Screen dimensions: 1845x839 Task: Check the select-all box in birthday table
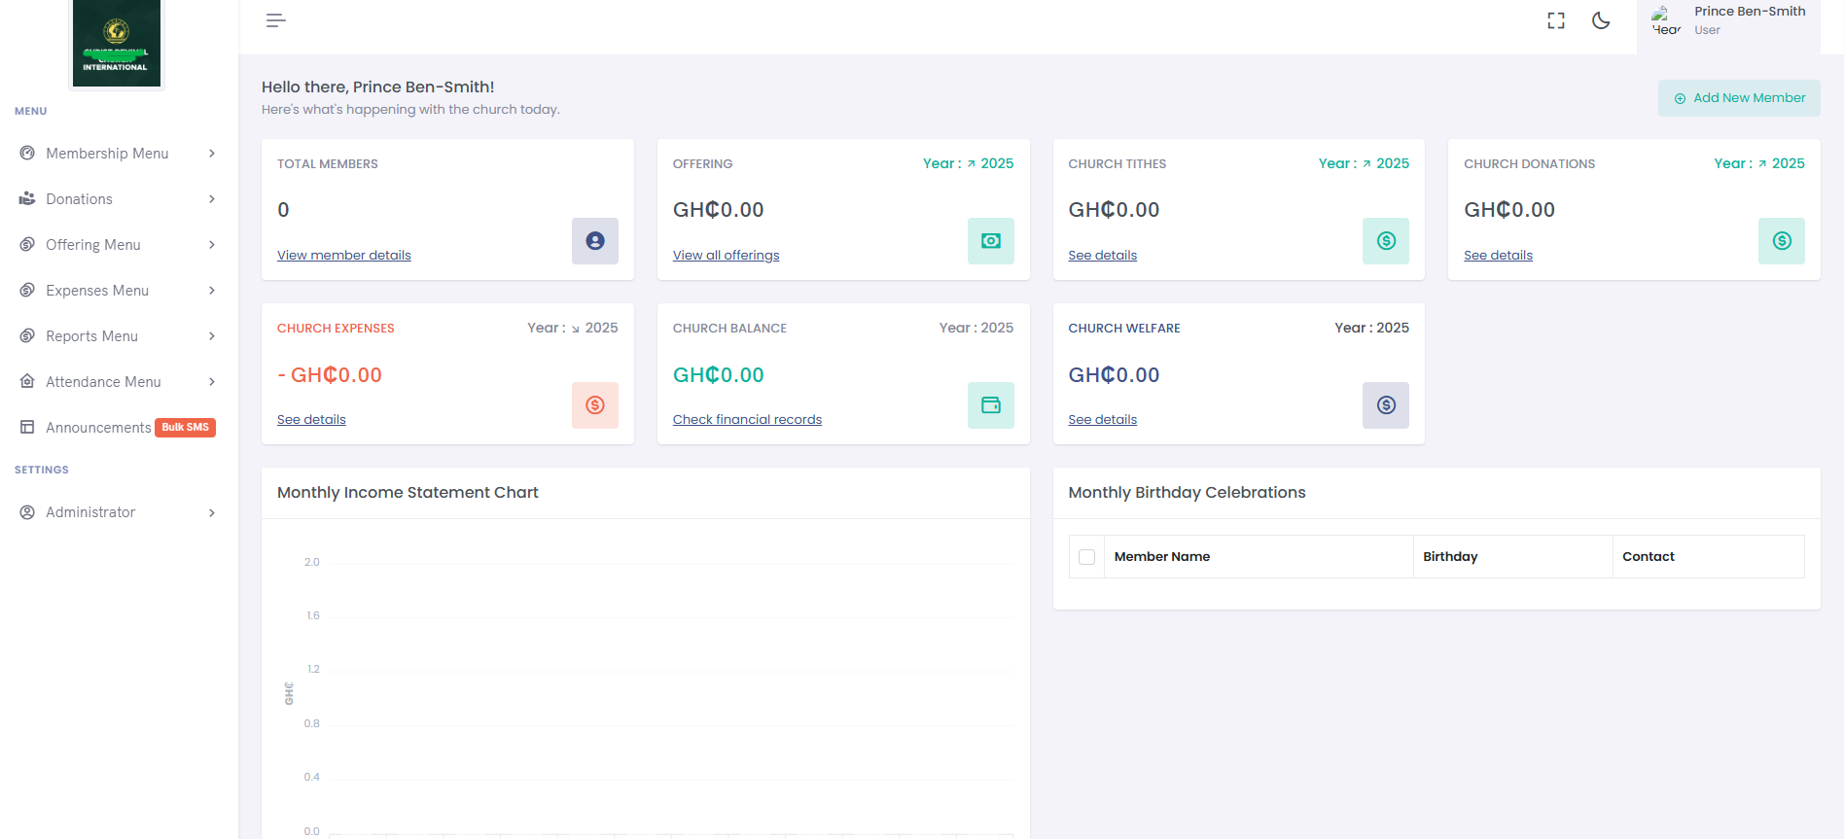[x=1086, y=557]
